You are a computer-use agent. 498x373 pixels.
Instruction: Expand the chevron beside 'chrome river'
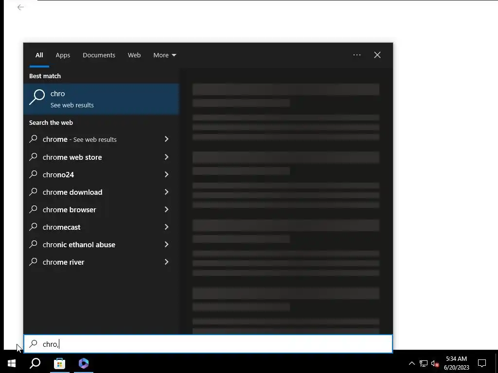click(x=166, y=262)
